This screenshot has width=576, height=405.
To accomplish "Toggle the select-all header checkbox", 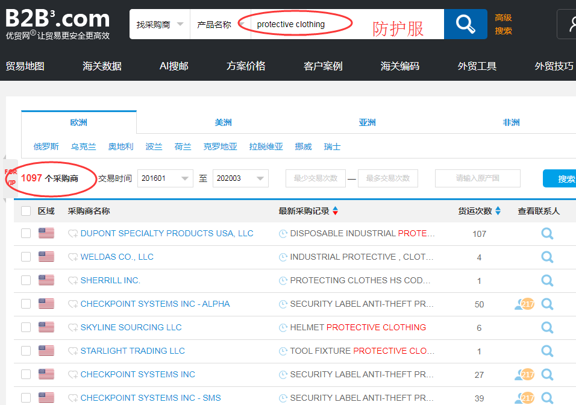I will [26, 211].
